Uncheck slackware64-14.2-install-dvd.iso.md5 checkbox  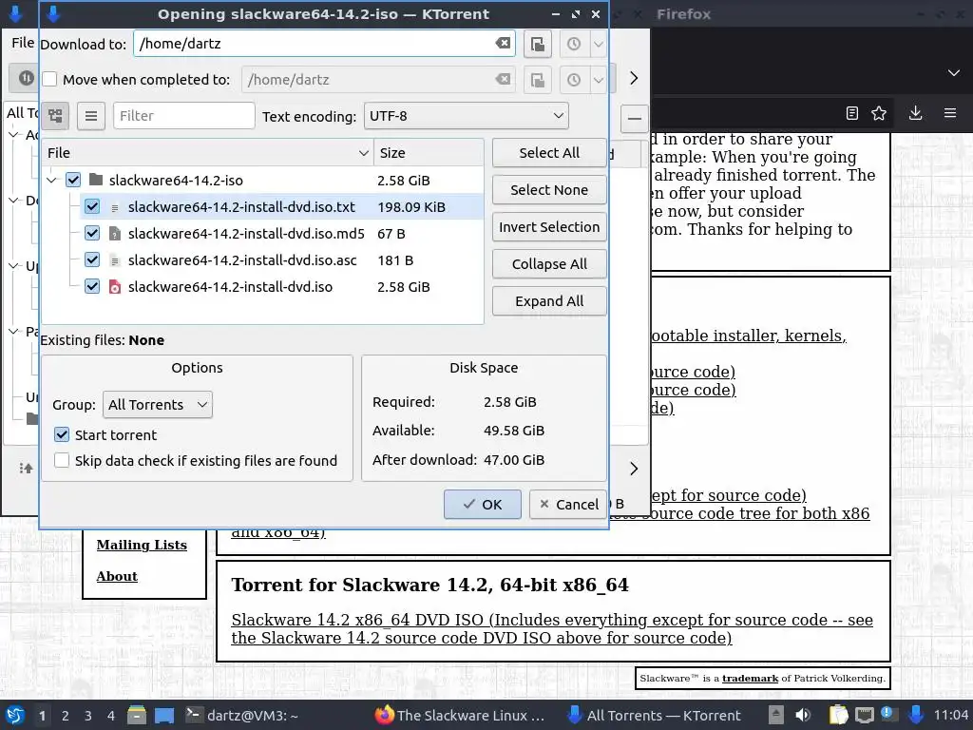(x=92, y=234)
